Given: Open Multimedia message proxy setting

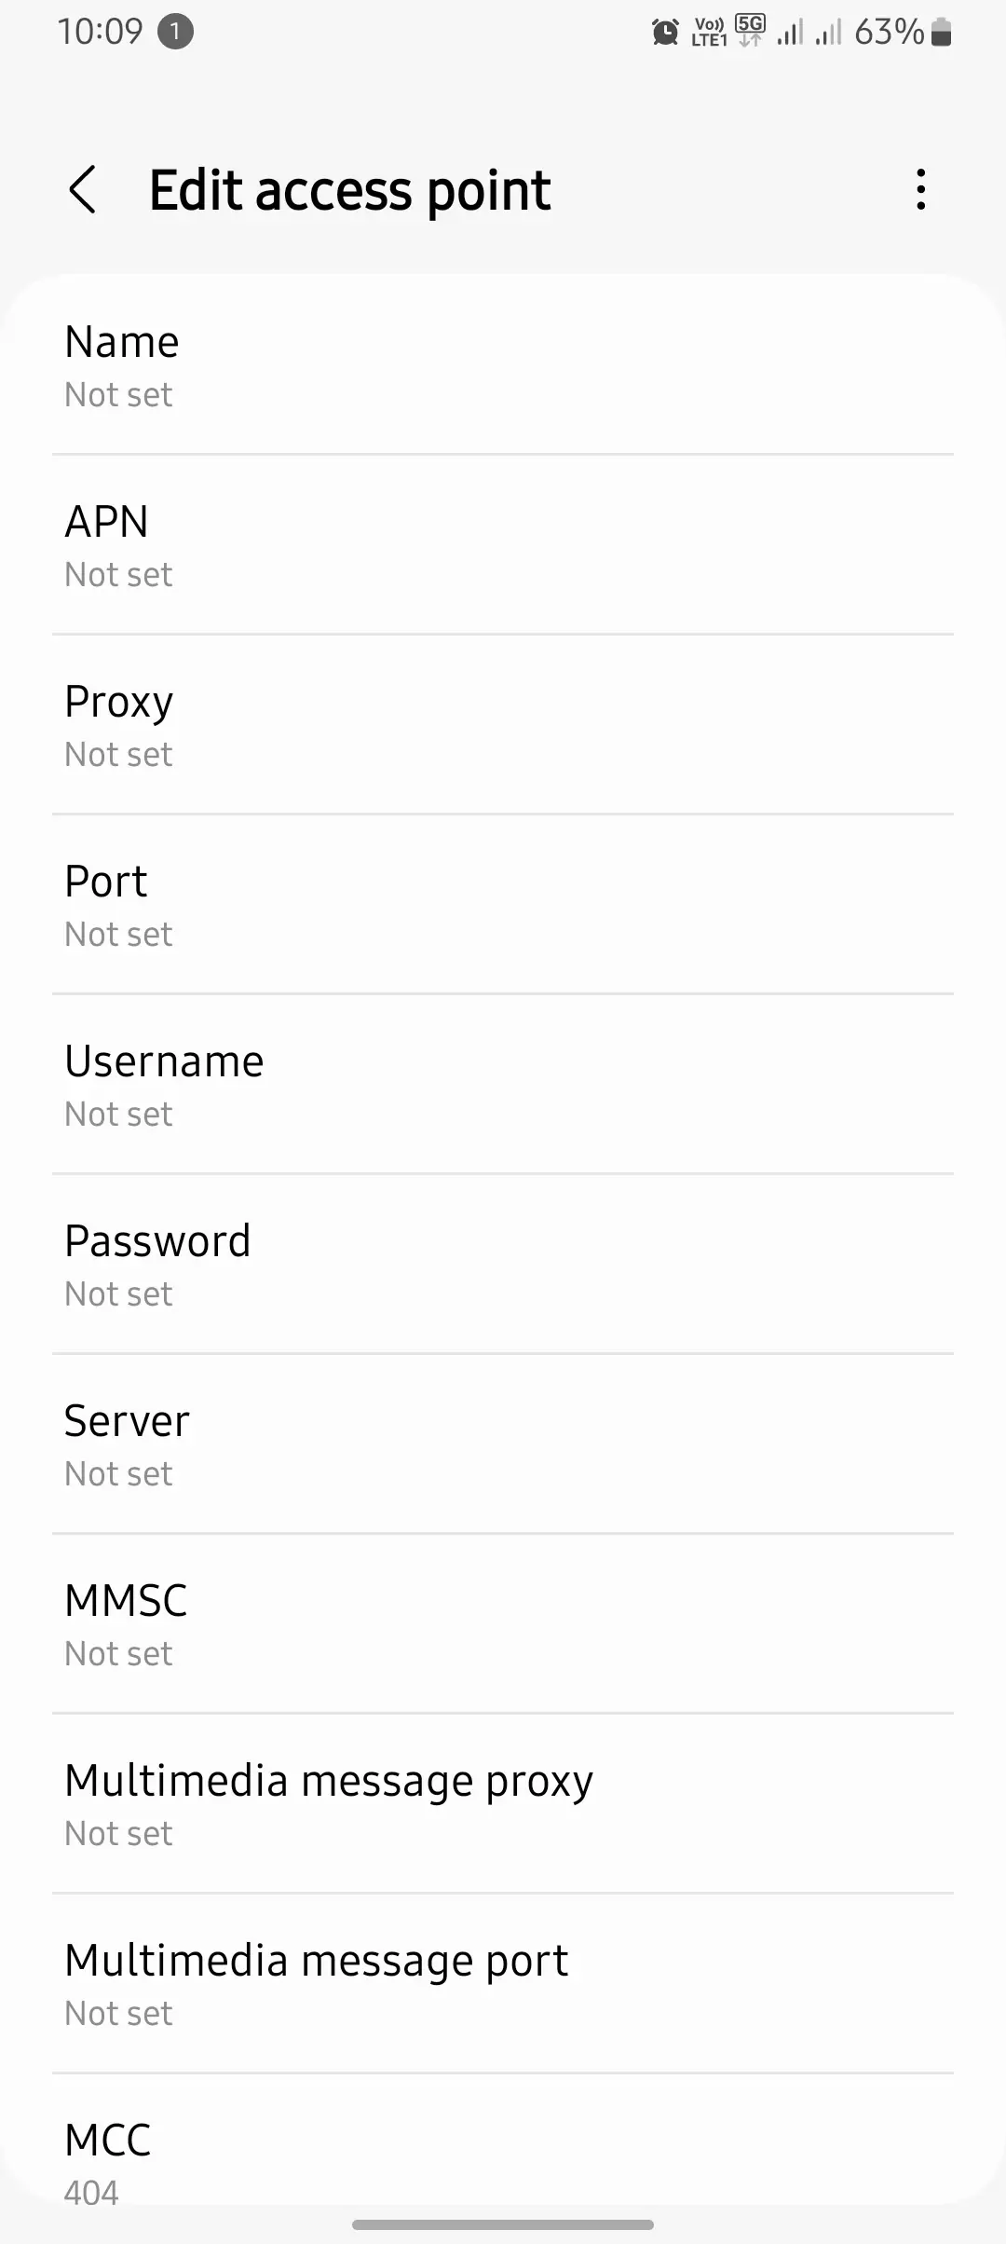Looking at the screenshot, I should [x=503, y=1804].
